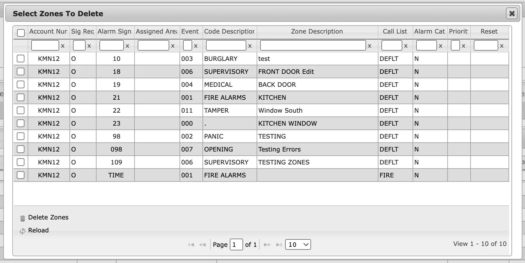
Task: Select the 'TAMPER' code description cell
Action: pyautogui.click(x=230, y=110)
